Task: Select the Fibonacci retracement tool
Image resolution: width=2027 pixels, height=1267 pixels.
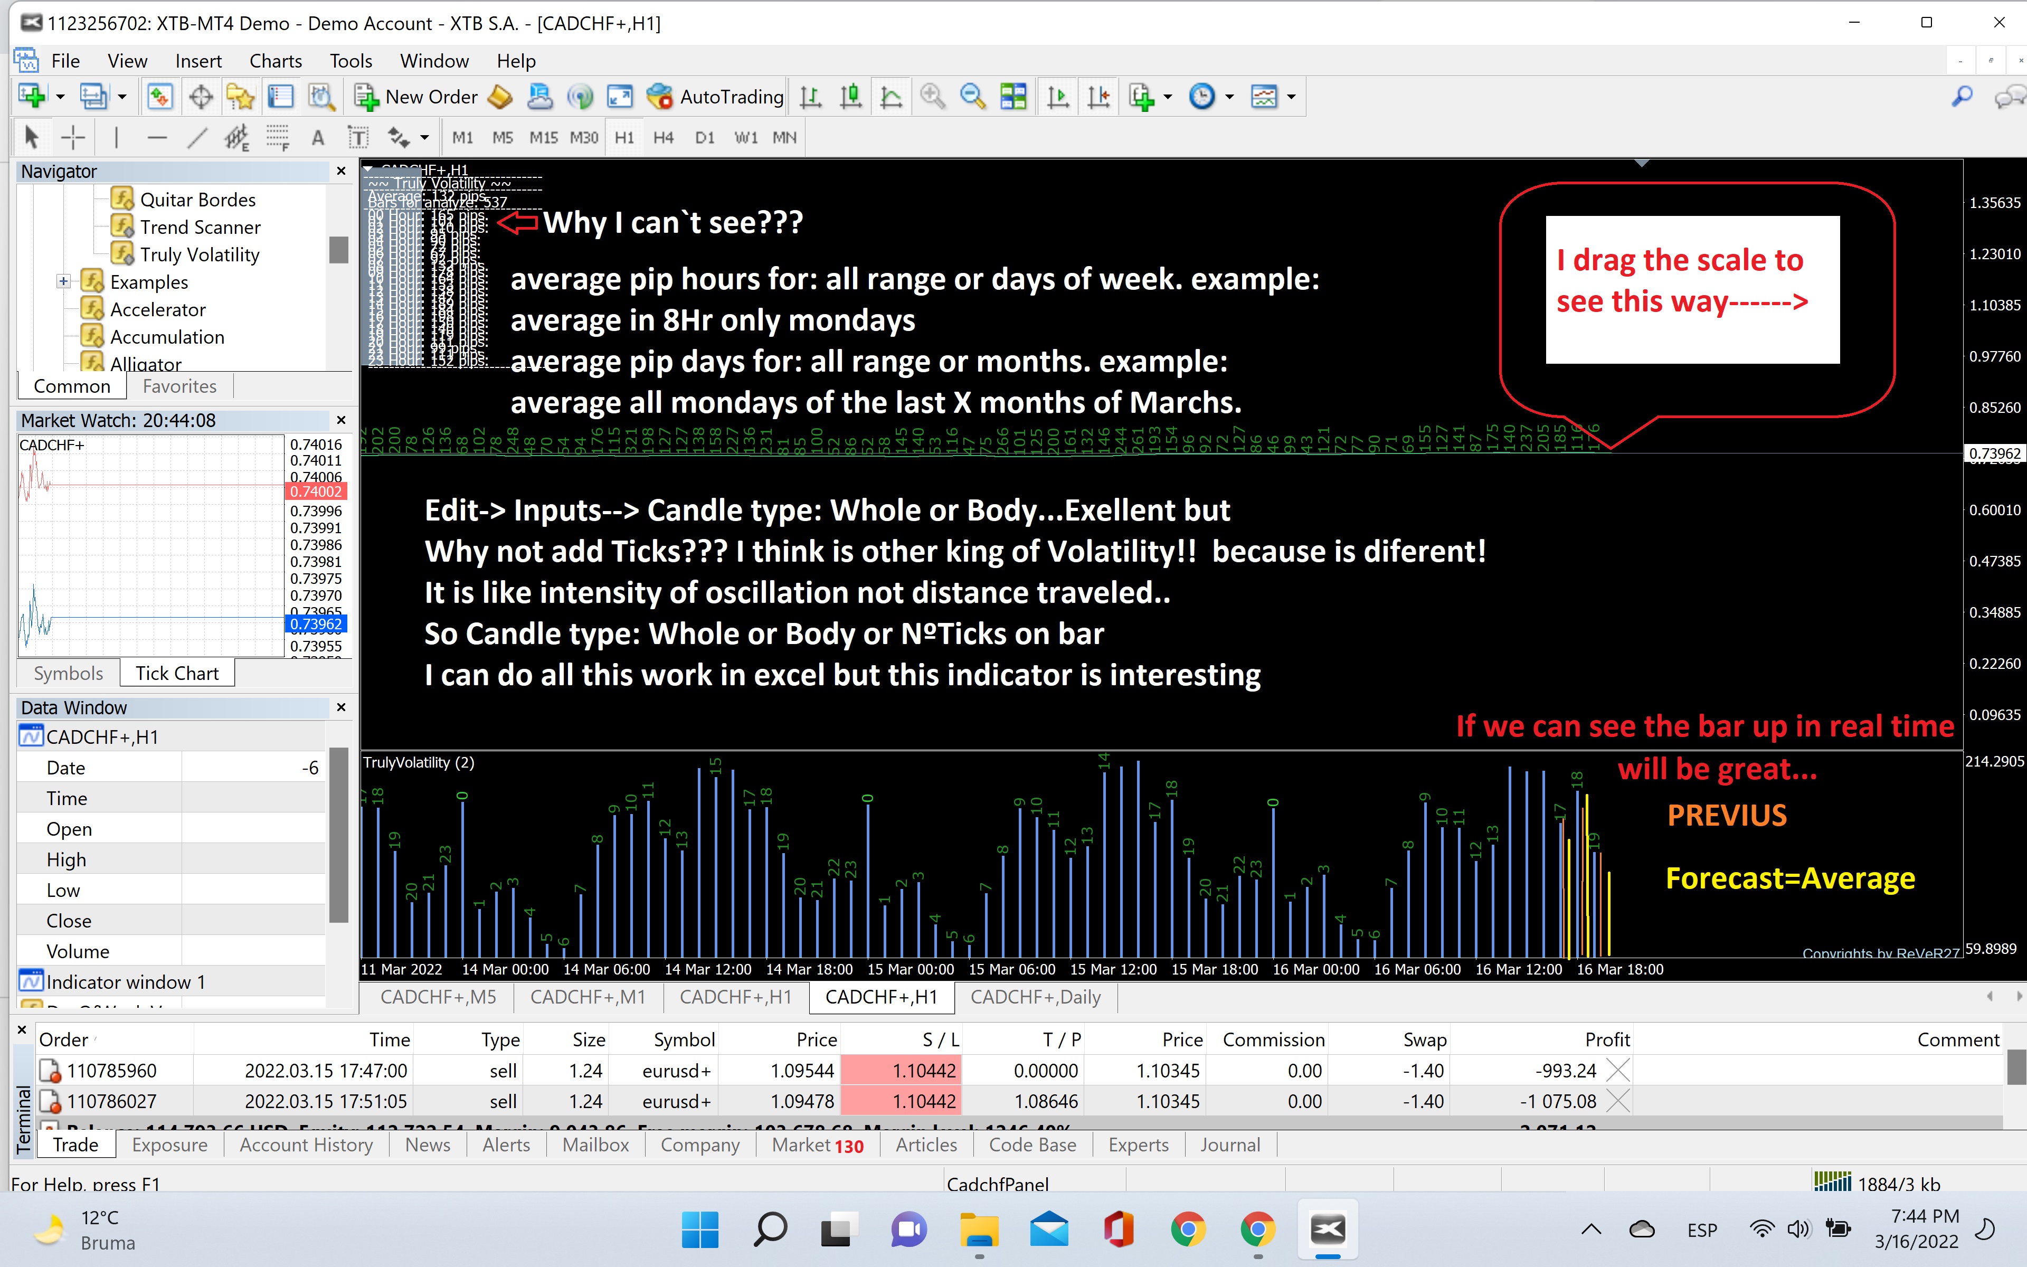Action: click(277, 137)
